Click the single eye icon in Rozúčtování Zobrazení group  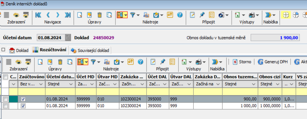click(18, 62)
